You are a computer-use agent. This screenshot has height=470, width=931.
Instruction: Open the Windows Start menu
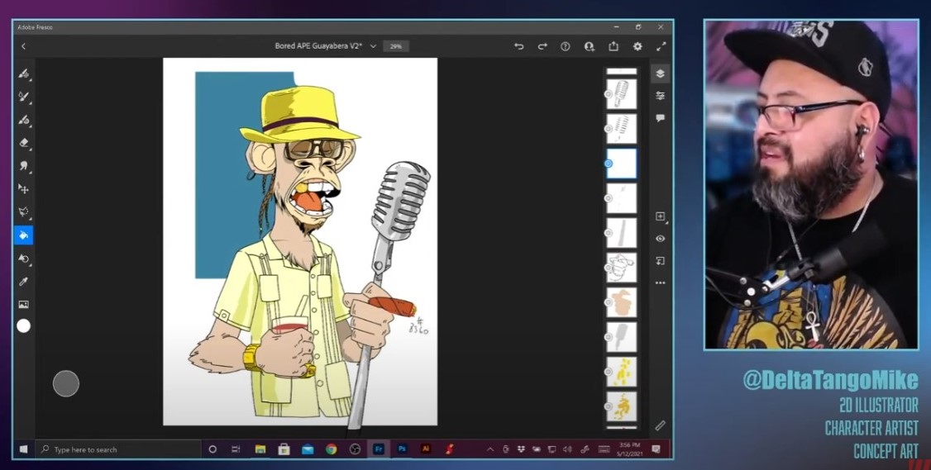click(24, 449)
